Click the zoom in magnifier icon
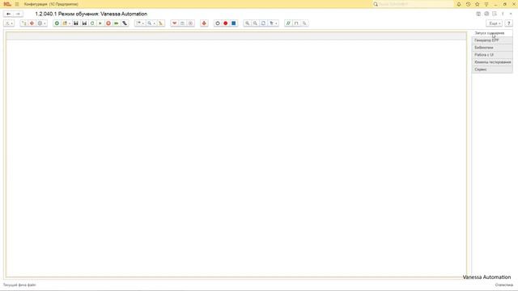 click(247, 23)
